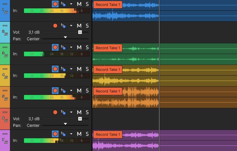The image size is (237, 151).
Task: Click track 6 audio note icon
Action: tap(6, 121)
